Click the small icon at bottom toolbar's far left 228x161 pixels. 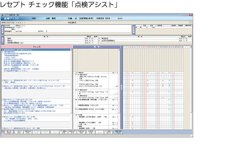(2, 132)
